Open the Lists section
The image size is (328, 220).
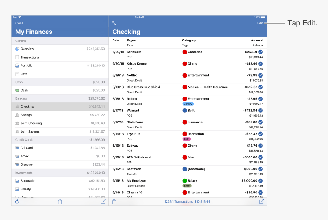pos(24,74)
